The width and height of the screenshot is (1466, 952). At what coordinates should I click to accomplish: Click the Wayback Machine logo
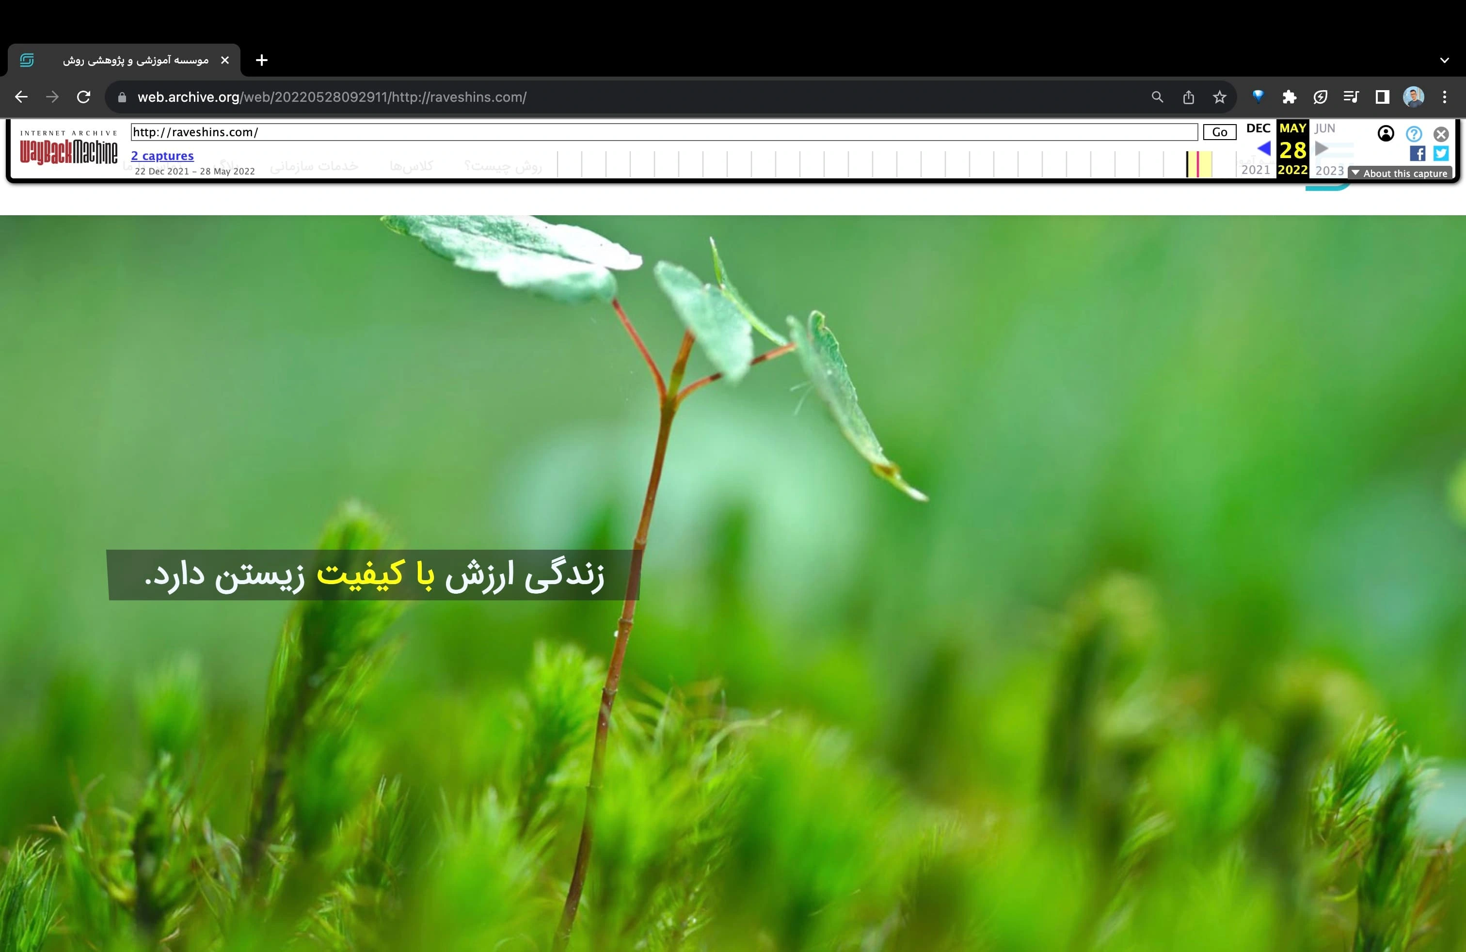[x=68, y=148]
